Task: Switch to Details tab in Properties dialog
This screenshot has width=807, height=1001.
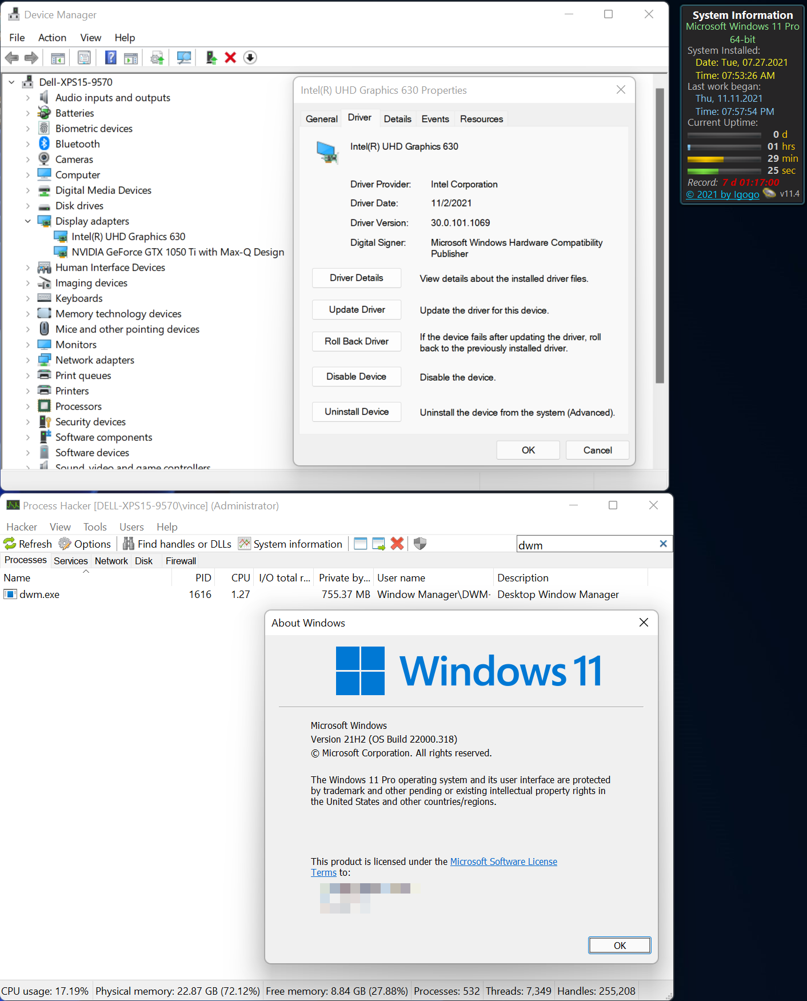Action: tap(398, 119)
